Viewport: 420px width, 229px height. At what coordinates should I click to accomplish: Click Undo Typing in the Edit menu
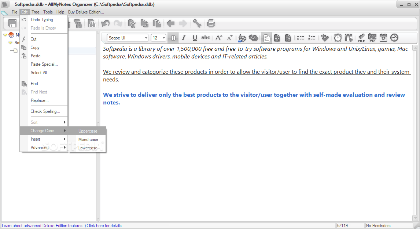44,20
